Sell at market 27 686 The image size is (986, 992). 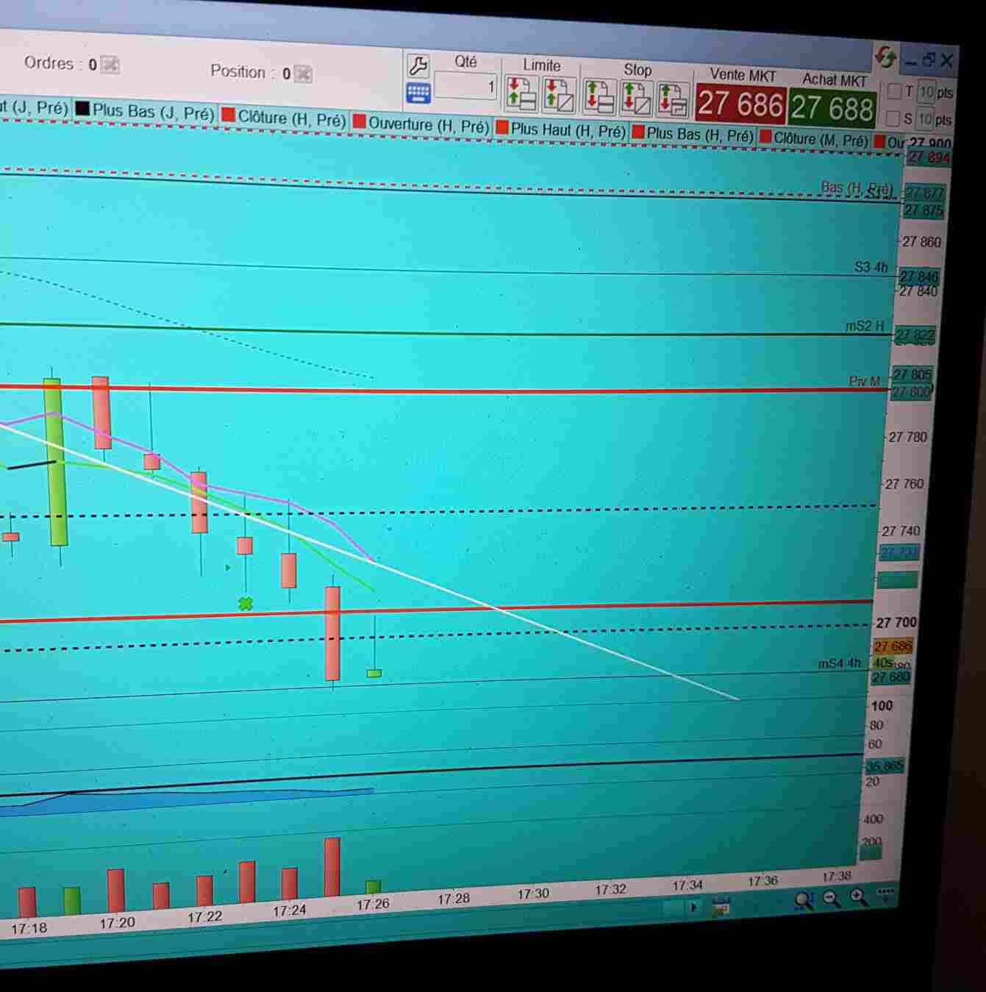tap(740, 104)
